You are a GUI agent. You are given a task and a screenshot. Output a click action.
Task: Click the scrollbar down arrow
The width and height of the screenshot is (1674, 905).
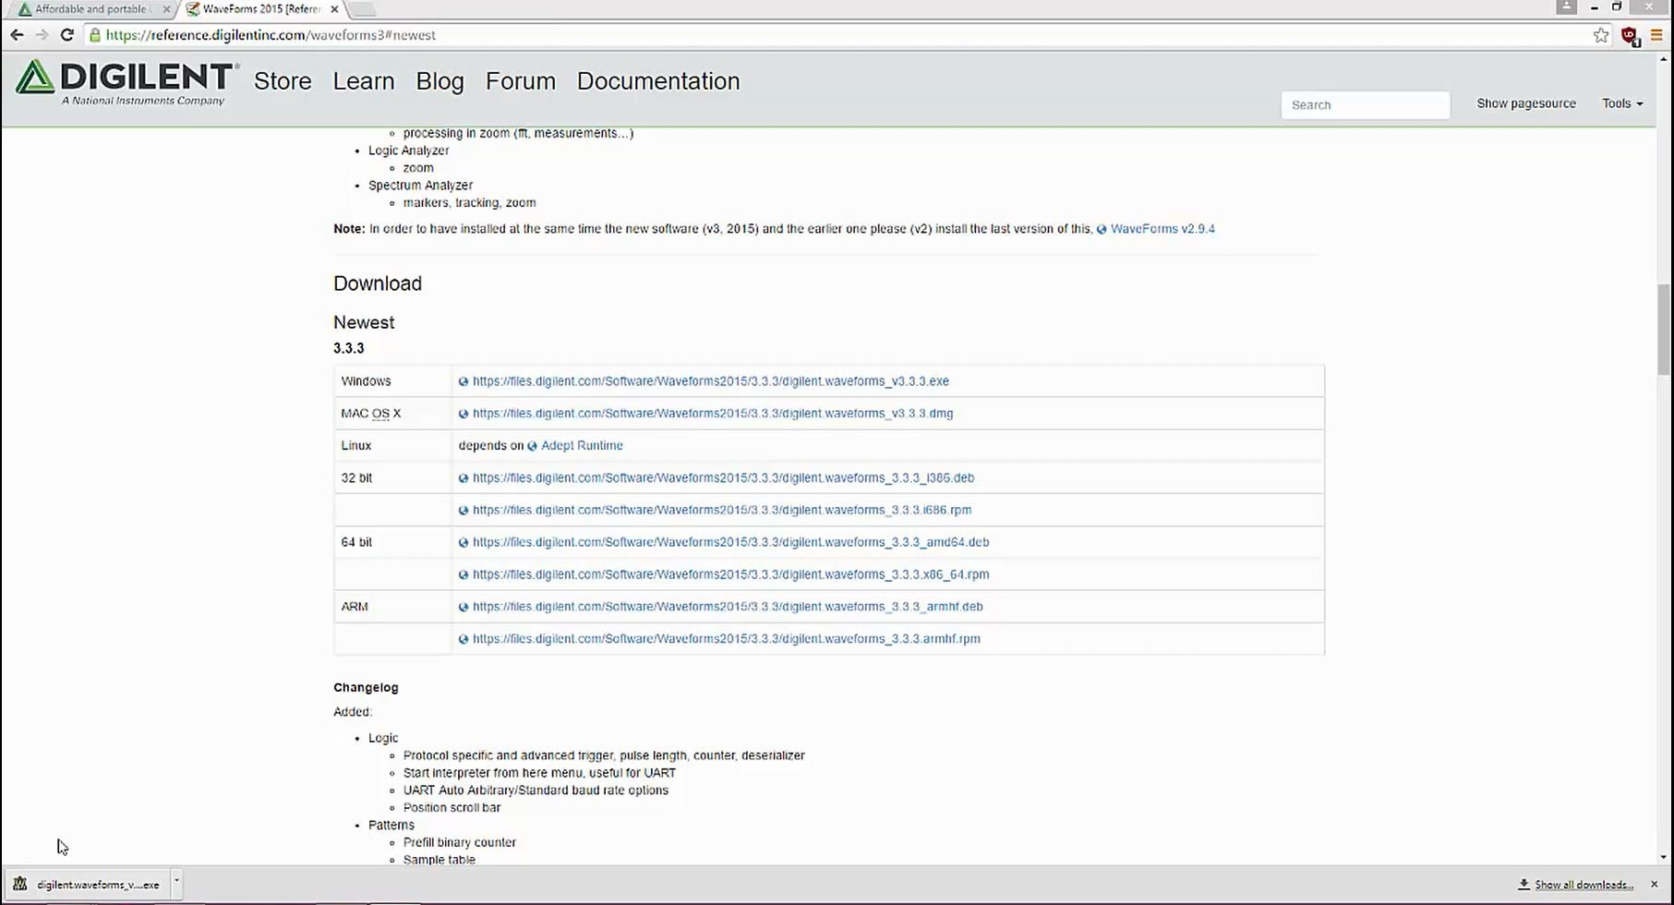(1664, 857)
